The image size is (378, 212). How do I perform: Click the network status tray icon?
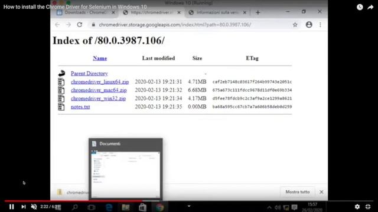pos(286,207)
